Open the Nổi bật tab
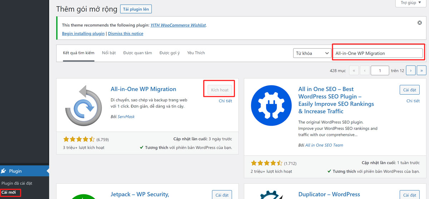Image resolution: width=429 pixels, height=199 pixels. [109, 53]
